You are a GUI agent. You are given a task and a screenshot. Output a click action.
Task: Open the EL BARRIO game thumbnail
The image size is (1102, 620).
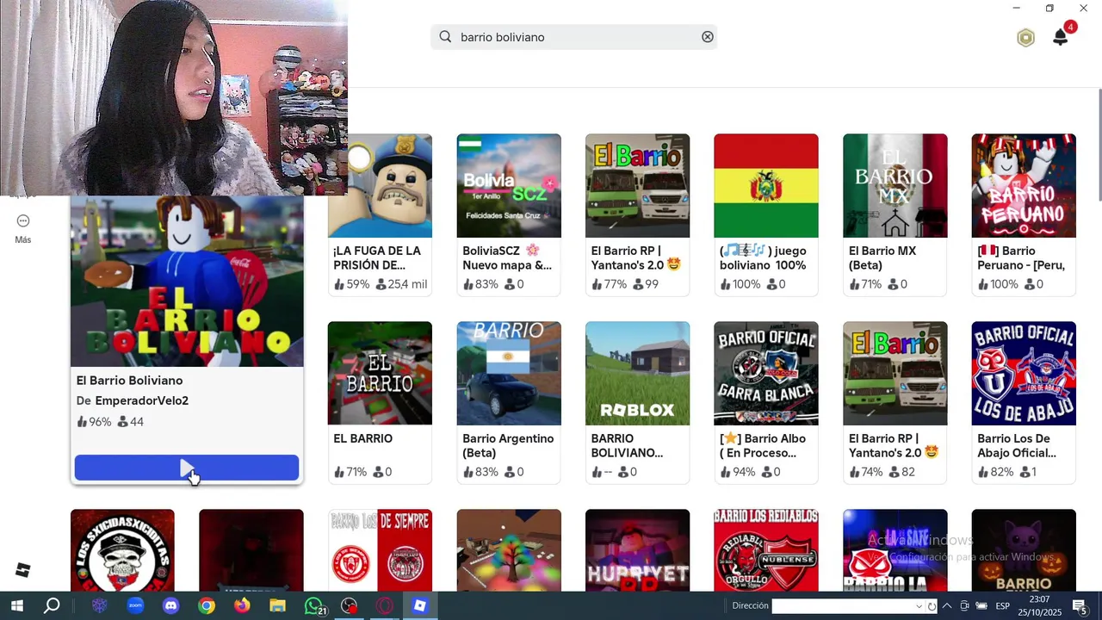tap(380, 373)
